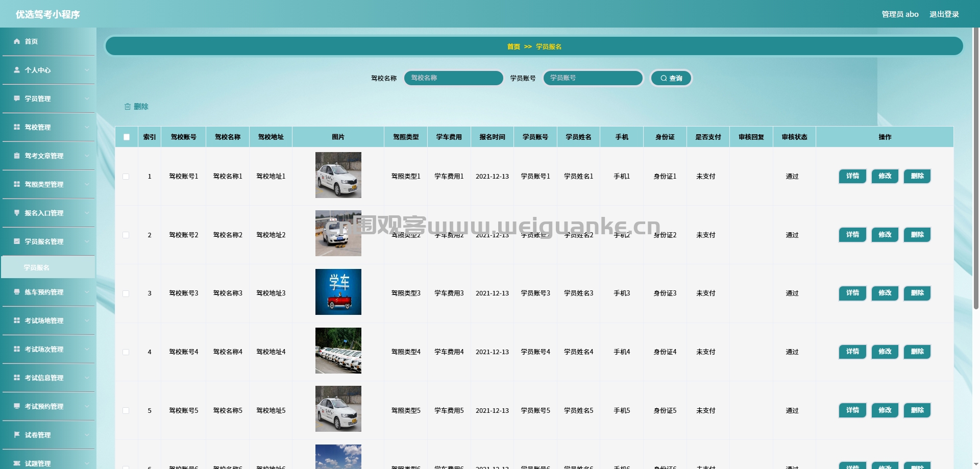
Task: Click the 审核状态 column header
Action: pyautogui.click(x=794, y=137)
